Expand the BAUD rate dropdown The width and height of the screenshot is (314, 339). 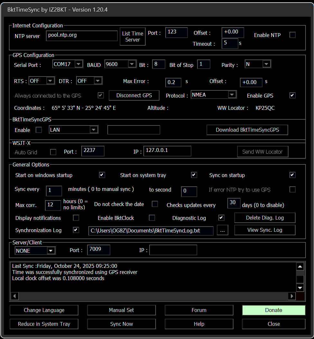(x=132, y=64)
